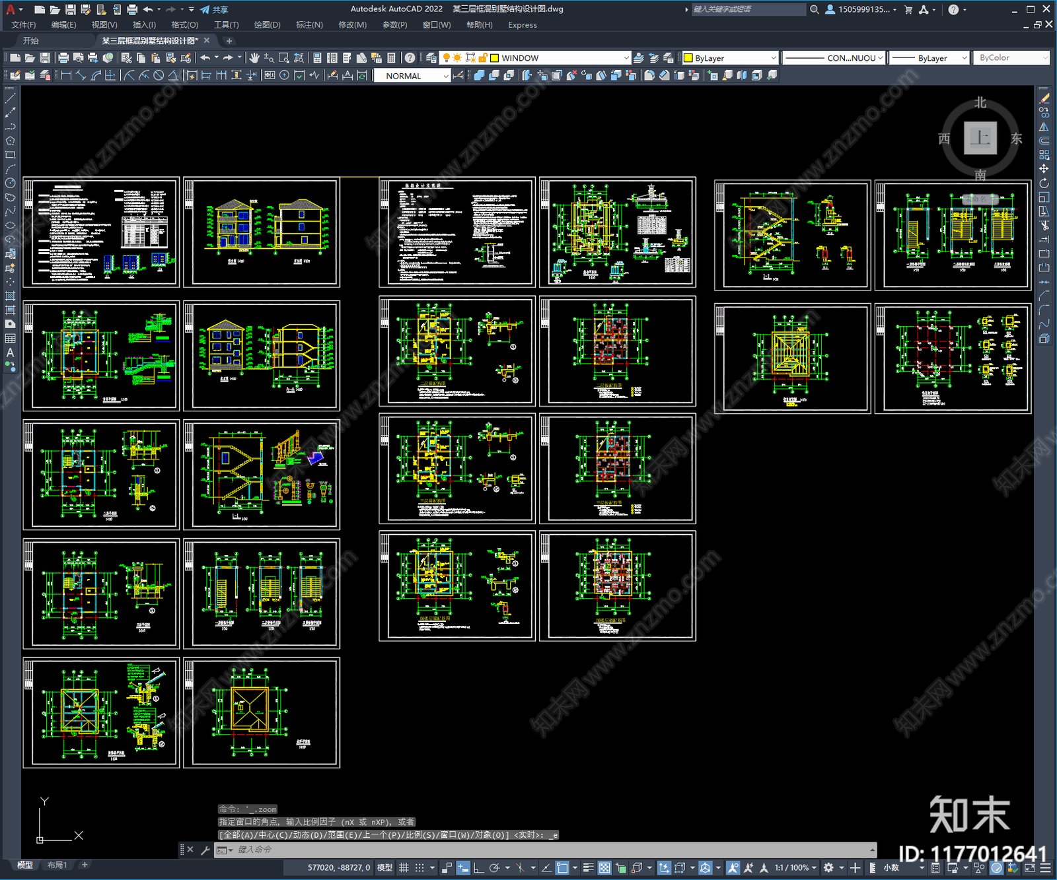This screenshot has width=1057, height=880.
Task: Select the Line tool in the draw toolbar
Action: pos(10,98)
